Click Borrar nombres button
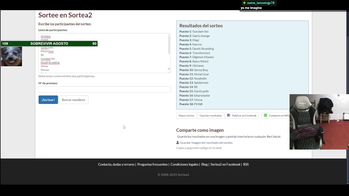The image size is (349, 196). pos(73,100)
